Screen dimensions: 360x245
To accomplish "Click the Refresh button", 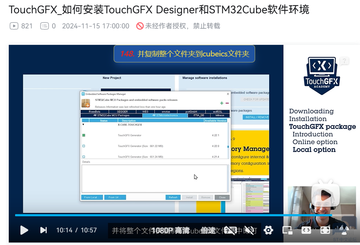I will pyautogui.click(x=173, y=197).
